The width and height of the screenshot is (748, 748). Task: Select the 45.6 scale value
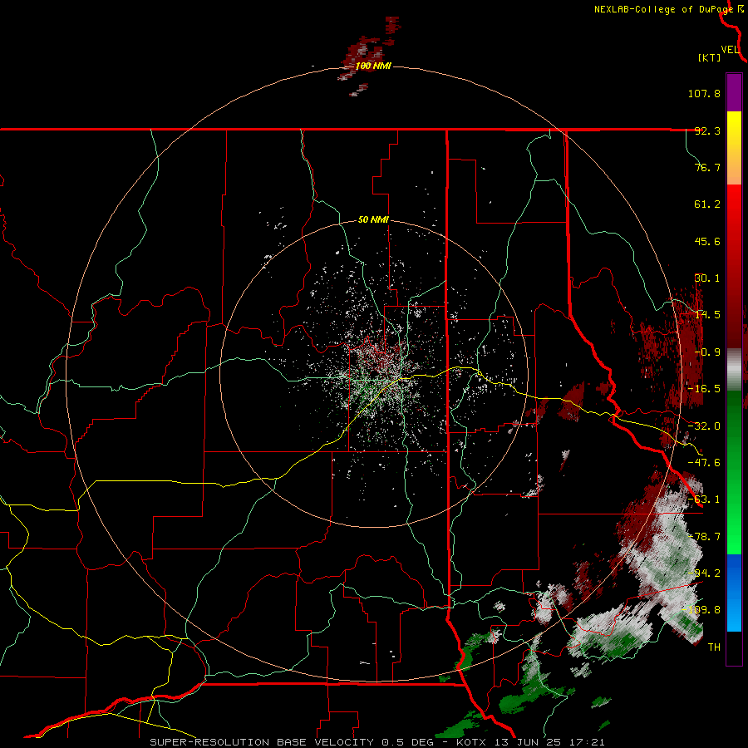pos(707,241)
